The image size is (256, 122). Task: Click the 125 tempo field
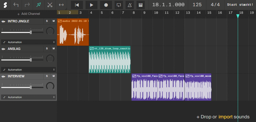click(197, 5)
